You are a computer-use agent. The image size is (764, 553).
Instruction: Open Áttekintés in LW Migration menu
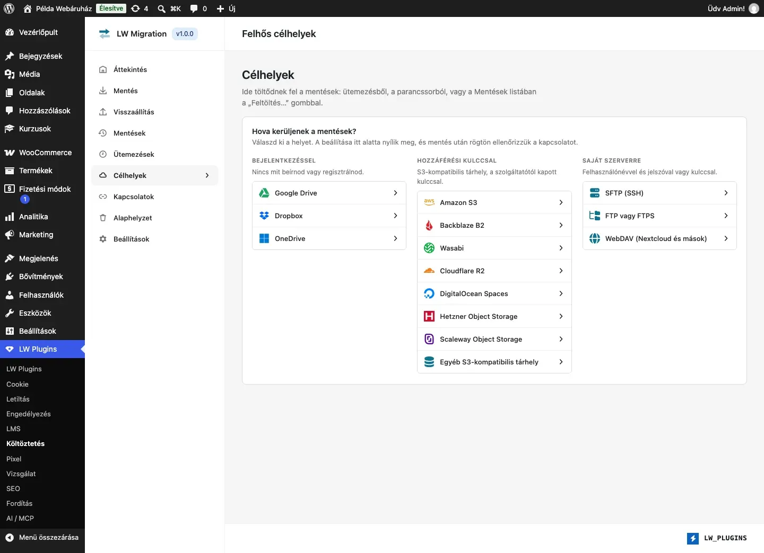coord(155,69)
